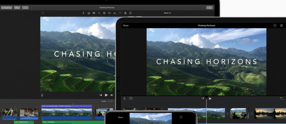Image resolution: width=286 pixels, height=124 pixels.
Task: Tap Done on the iPhone
Action: pyautogui.click(x=120, y=117)
